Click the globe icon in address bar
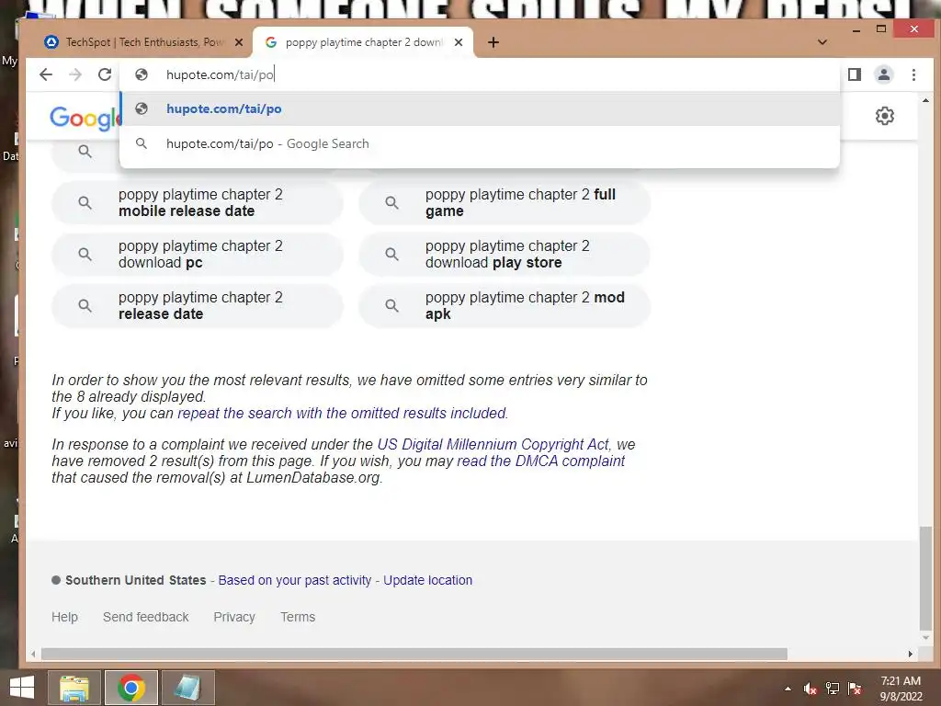The height and width of the screenshot is (706, 941). pyautogui.click(x=142, y=74)
